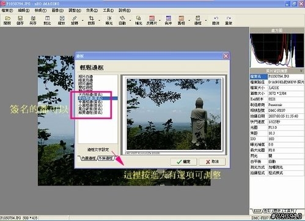The height and width of the screenshot is (221, 305).
Task: Select the ISO row with value 100
Action: pos(277,139)
